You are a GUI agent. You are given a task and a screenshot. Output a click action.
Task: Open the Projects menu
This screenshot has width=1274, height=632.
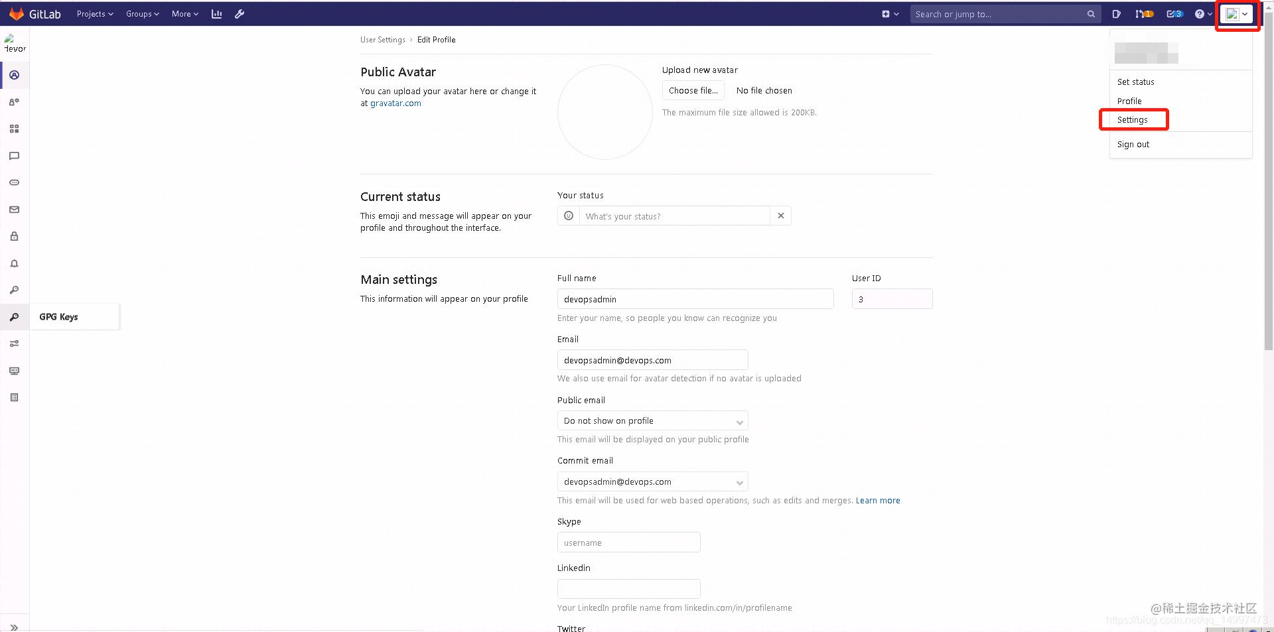click(94, 14)
